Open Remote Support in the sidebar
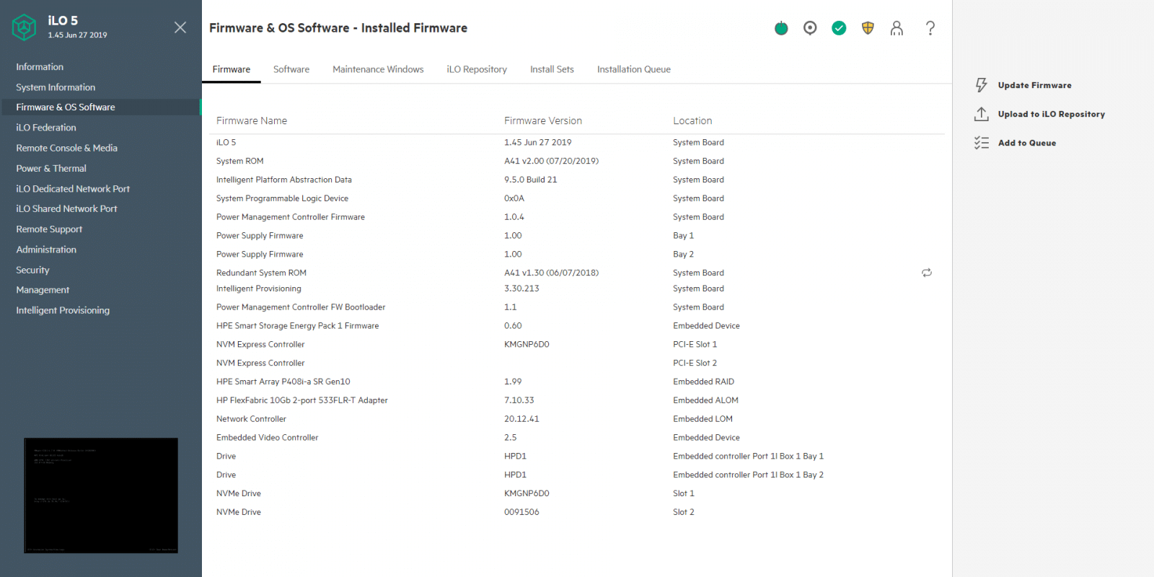Viewport: 1154px width, 577px height. 49,229
